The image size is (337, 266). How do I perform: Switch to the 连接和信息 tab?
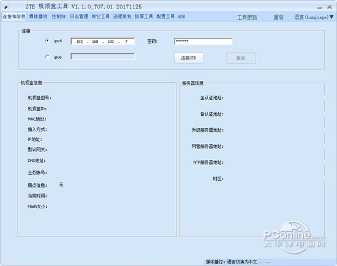[14, 17]
